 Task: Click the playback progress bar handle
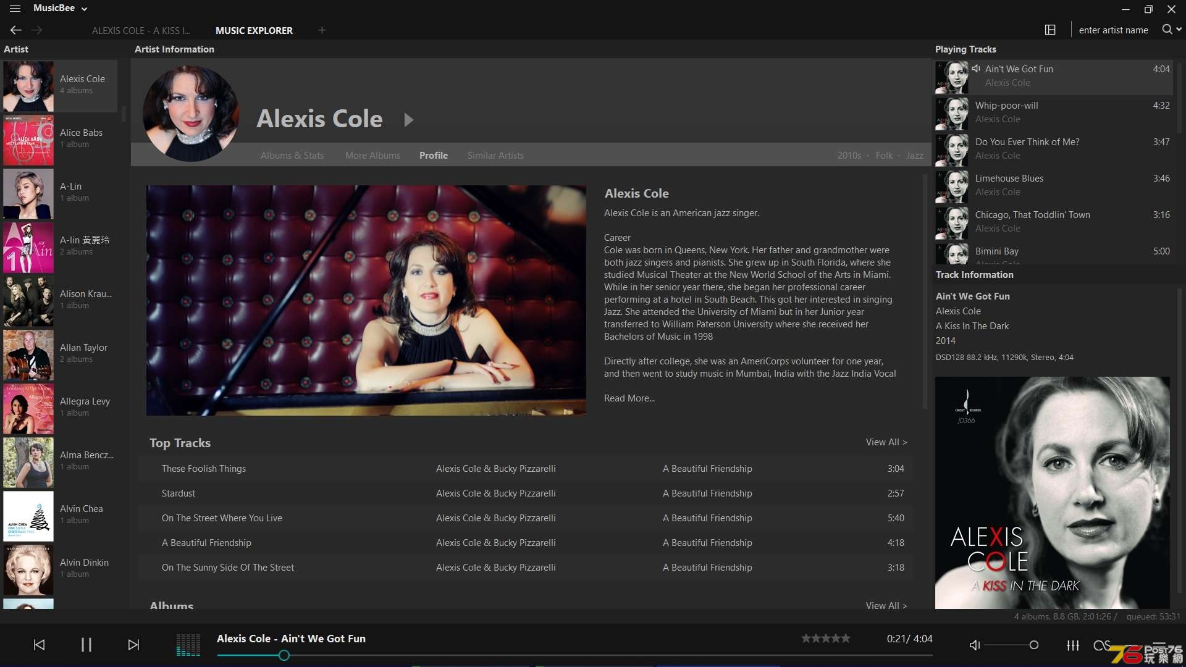tap(284, 655)
